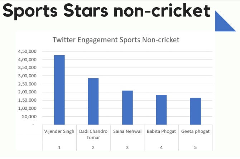Click rank number 3 below the chart
This screenshot has width=240, height=159.
click(x=127, y=147)
